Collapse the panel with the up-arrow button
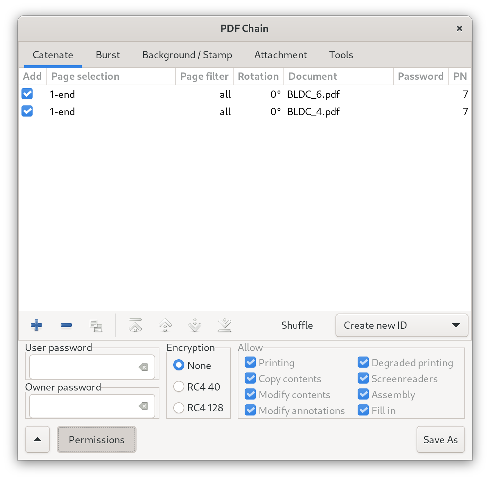 [37, 439]
